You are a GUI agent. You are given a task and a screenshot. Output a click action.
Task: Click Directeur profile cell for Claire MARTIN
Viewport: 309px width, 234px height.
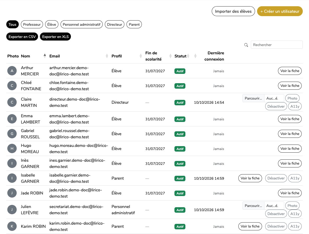pyautogui.click(x=120, y=102)
